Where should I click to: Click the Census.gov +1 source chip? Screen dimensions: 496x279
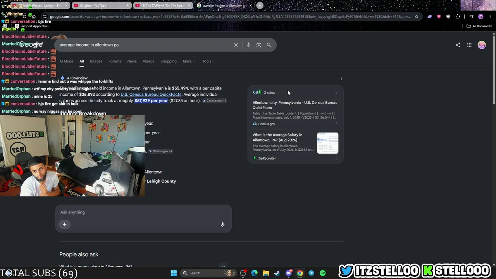214,101
